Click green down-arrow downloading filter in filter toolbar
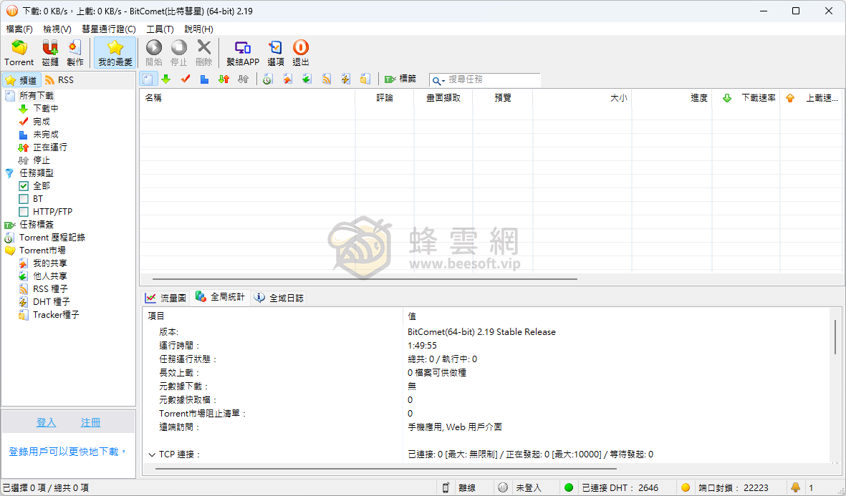 click(166, 79)
